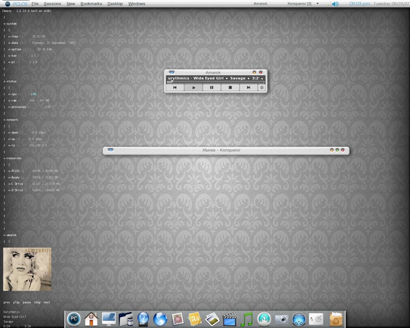Click the uptime 2d 3h 53m entry
The image size is (410, 328).
pyautogui.click(x=30, y=49)
